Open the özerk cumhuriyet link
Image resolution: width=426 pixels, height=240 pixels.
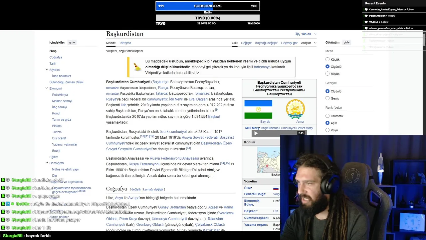(x=173, y=132)
